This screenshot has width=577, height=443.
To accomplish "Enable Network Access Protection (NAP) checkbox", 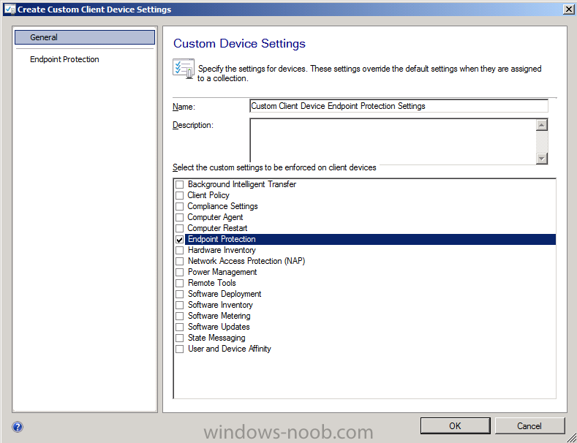I will [x=179, y=261].
